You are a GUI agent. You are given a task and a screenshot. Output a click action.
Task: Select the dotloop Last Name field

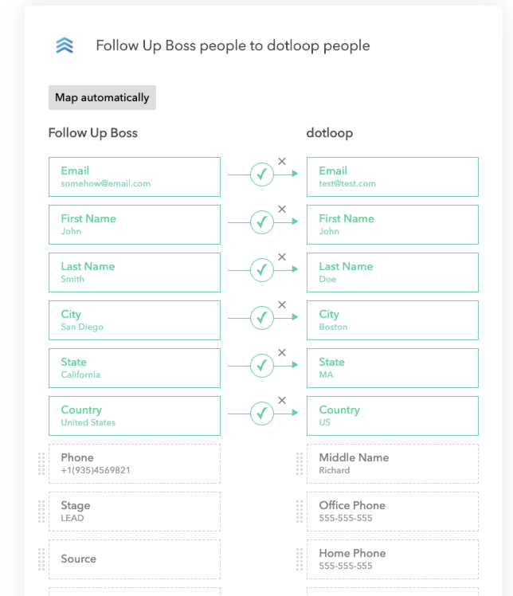coord(392,273)
